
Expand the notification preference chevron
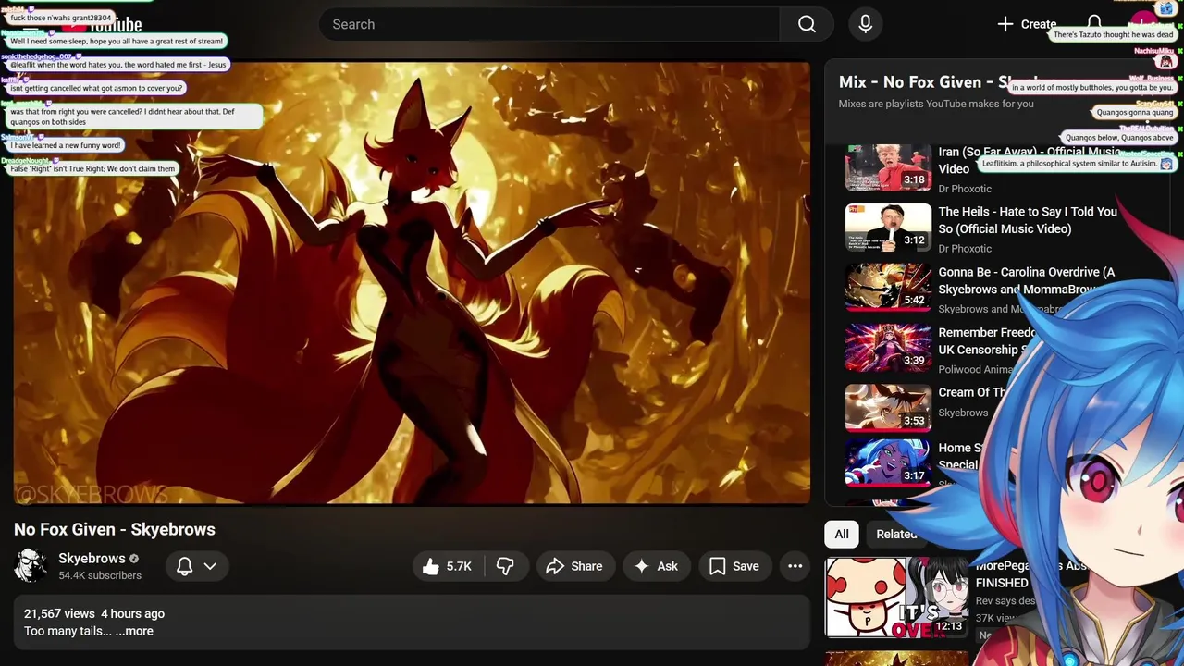(210, 566)
